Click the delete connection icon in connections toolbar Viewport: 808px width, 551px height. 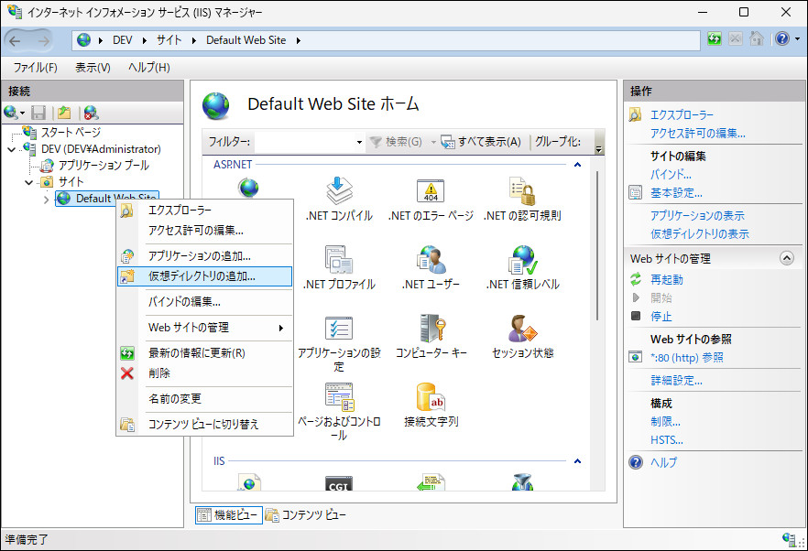(x=92, y=113)
